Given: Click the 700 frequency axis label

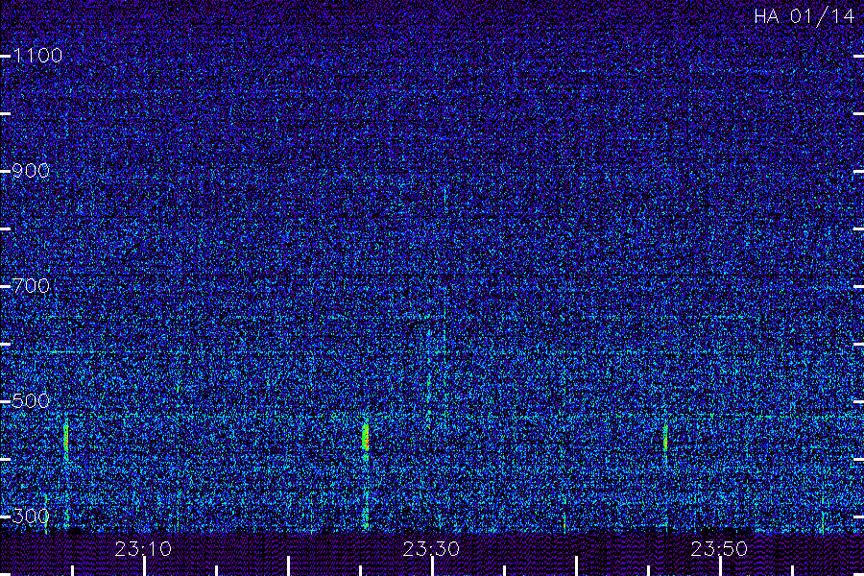Looking at the screenshot, I should tap(31, 285).
